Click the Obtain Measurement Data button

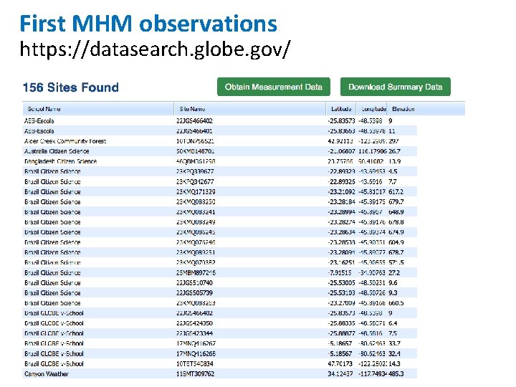(x=274, y=87)
